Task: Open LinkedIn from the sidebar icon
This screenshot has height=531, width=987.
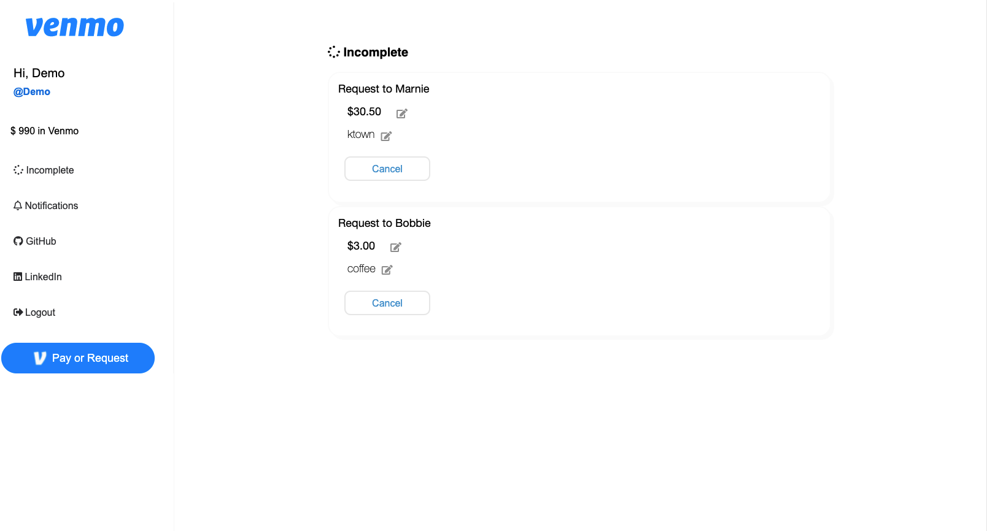Action: pyautogui.click(x=17, y=277)
